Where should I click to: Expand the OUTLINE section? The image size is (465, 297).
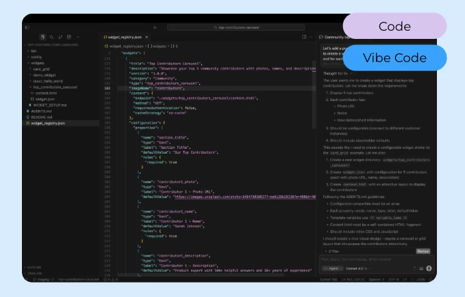(34, 268)
